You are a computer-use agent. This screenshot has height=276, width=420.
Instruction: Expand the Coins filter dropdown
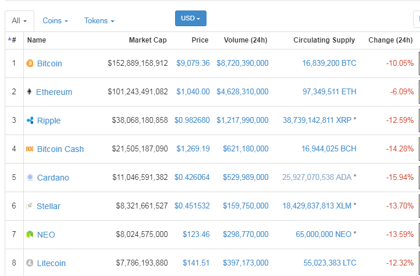(55, 21)
